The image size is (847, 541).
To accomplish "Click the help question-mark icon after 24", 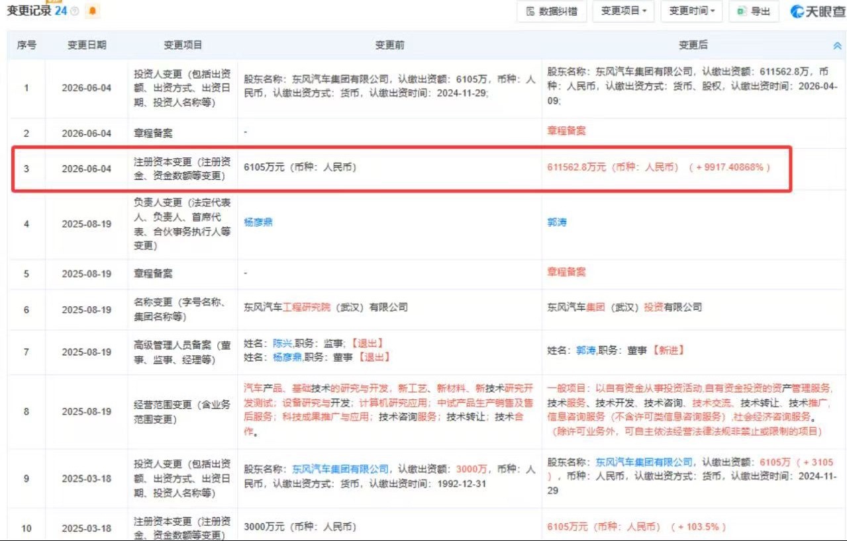I will (75, 12).
